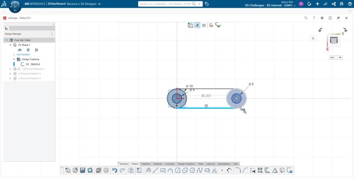This screenshot has width=354, height=178.
Task: Select Sketch.4 in the design tree
Action: click(35, 64)
